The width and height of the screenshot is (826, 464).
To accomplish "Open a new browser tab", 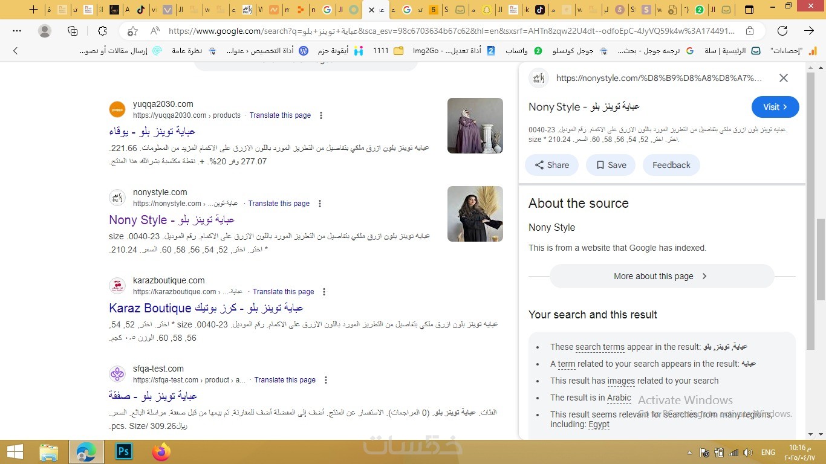I will click(34, 10).
